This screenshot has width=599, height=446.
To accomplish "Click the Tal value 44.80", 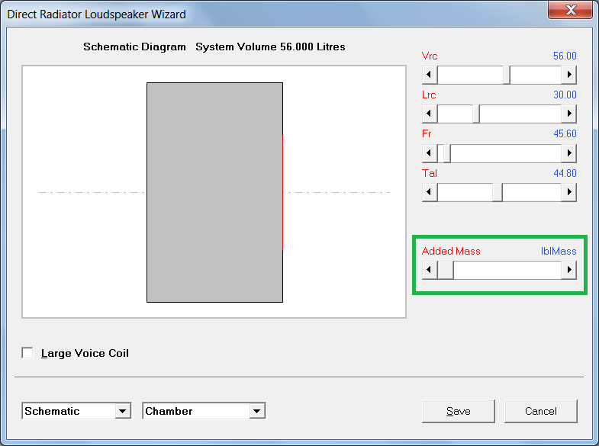I will click(565, 174).
